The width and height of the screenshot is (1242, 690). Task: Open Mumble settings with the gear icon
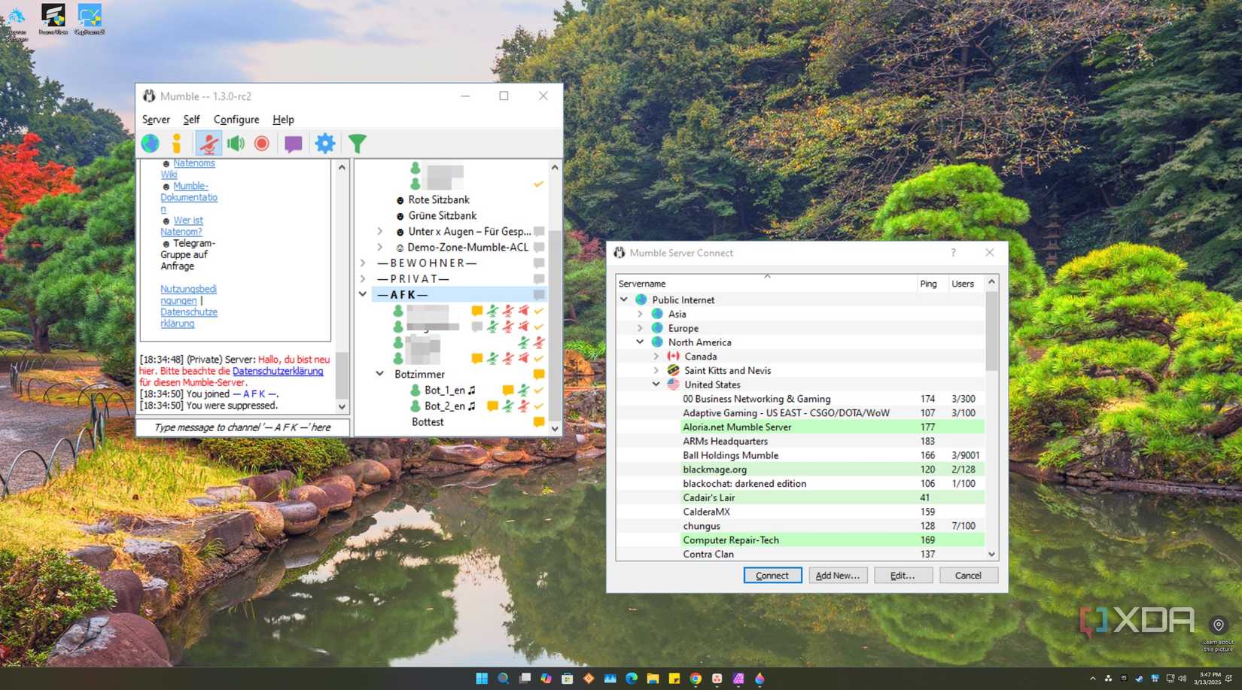[325, 143]
